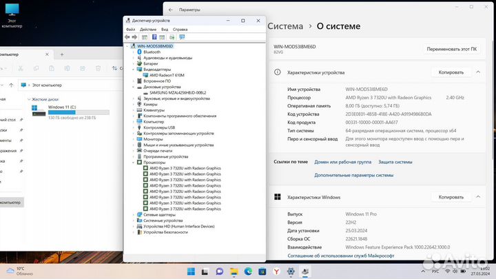The image size is (496, 279).
Task: Toggle console tree icon in Device Manager toolbar
Action: [x=145, y=37]
